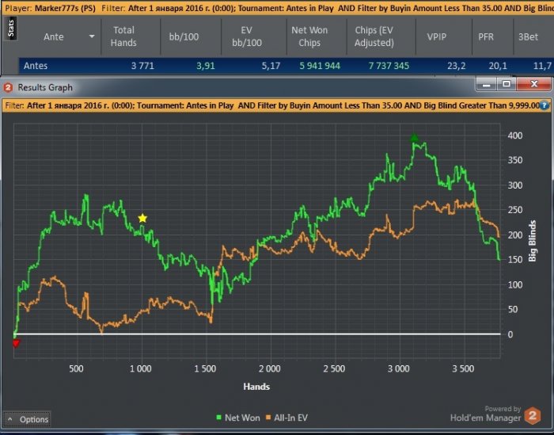This screenshot has width=554, height=435.
Task: Expand the Options panel
Action: (27, 419)
